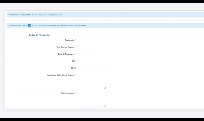The width and height of the screenshot is (204, 121).
Task: Click the blue field count badge
Action: (x=29, y=25)
